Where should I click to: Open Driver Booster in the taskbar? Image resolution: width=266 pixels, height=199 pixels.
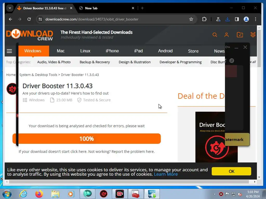[x=103, y=194]
